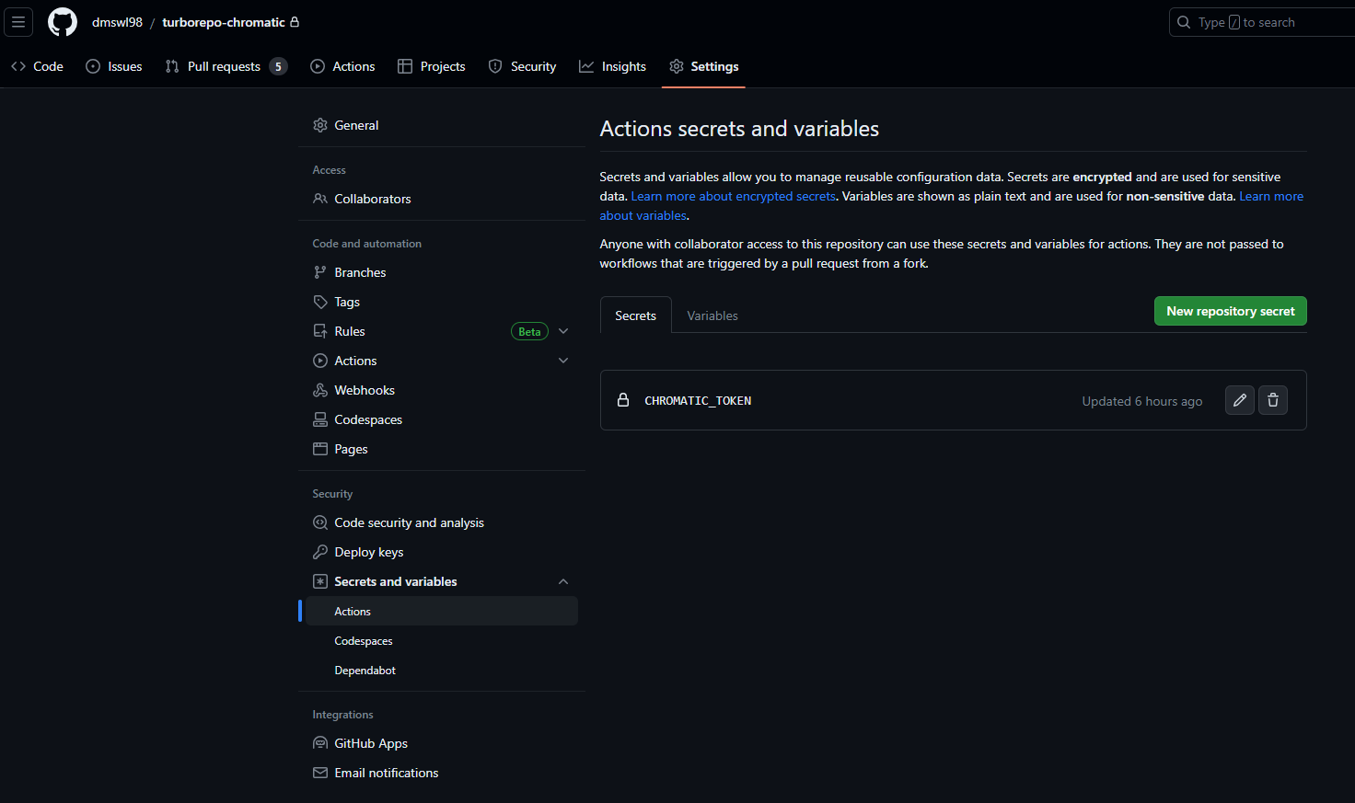
Task: Click the webhook icon in sidebar
Action: 320,390
